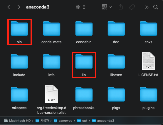Select the conda-meta folder icon
The image size is (163, 125).
click(x=52, y=29)
